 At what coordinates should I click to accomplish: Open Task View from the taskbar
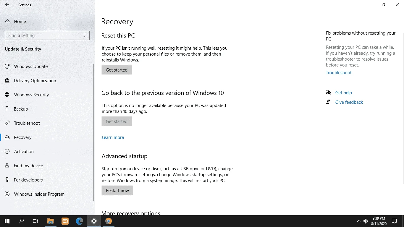(35, 221)
